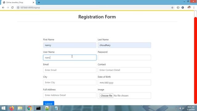Click the Last Name label

(x=103, y=39)
